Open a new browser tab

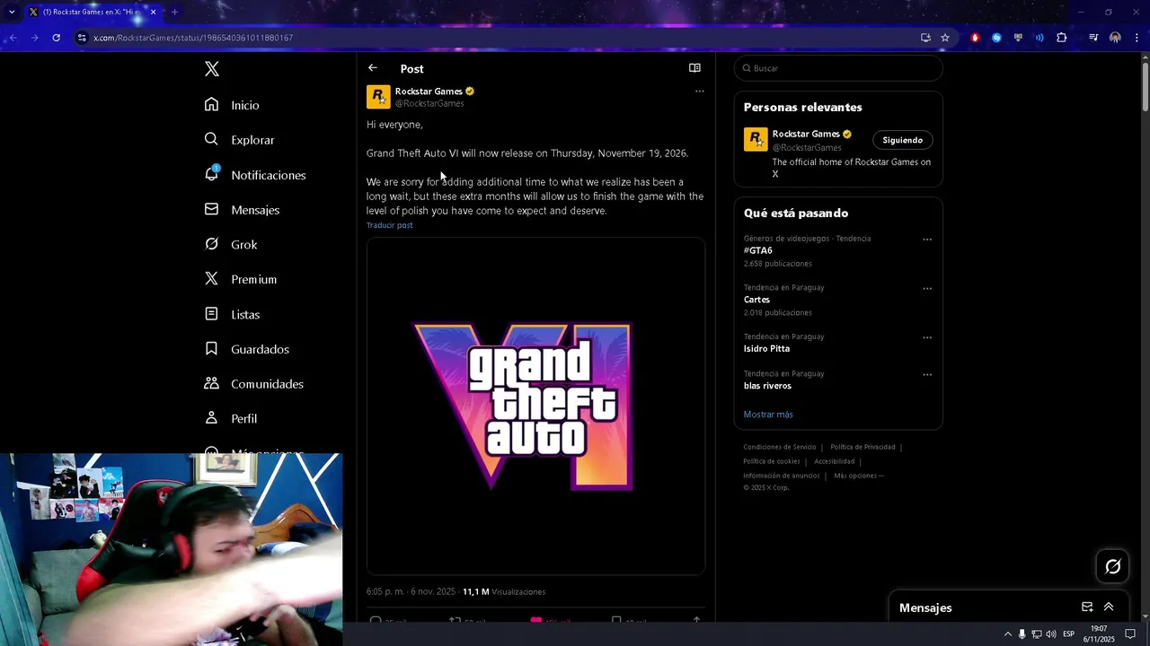click(174, 12)
